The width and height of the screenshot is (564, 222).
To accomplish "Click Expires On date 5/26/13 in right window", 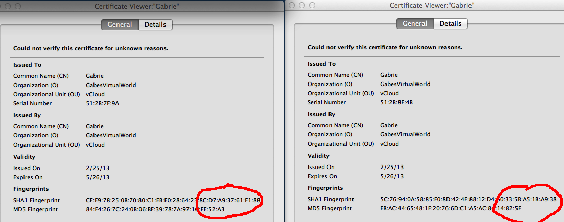I will (x=392, y=177).
